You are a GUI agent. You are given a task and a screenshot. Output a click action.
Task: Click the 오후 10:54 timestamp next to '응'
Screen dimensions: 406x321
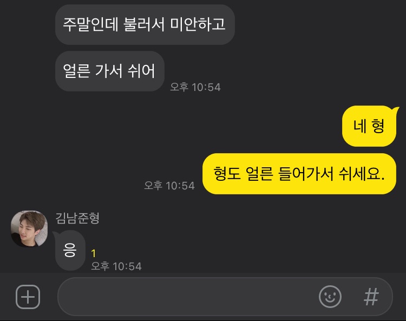click(116, 266)
